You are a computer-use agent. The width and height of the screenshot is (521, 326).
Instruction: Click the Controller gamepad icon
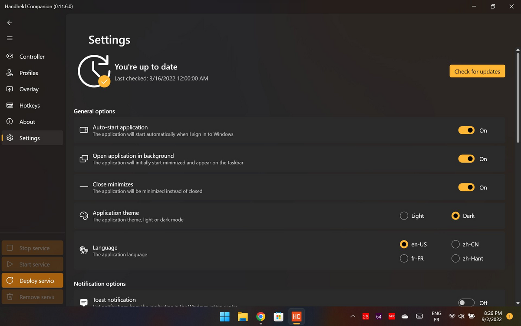click(x=10, y=57)
